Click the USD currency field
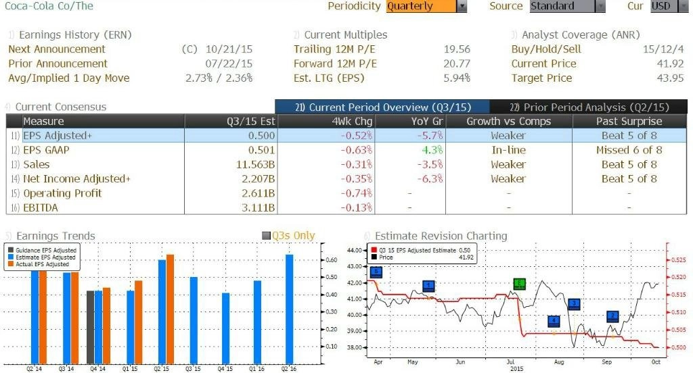This screenshot has width=693, height=373. [663, 6]
